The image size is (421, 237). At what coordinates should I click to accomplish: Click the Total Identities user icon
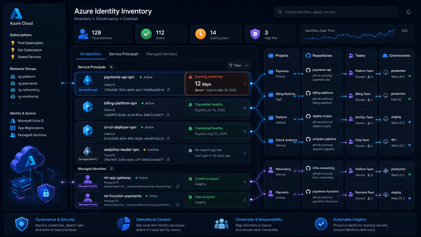click(83, 34)
